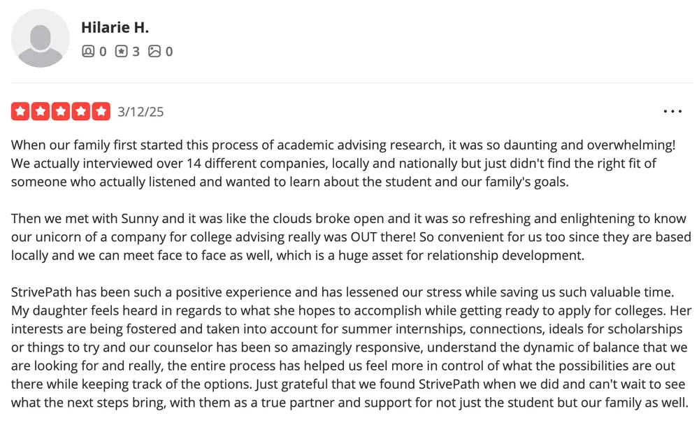699x425 pixels.
Task: Click the review date 3/12/25
Action: (140, 111)
